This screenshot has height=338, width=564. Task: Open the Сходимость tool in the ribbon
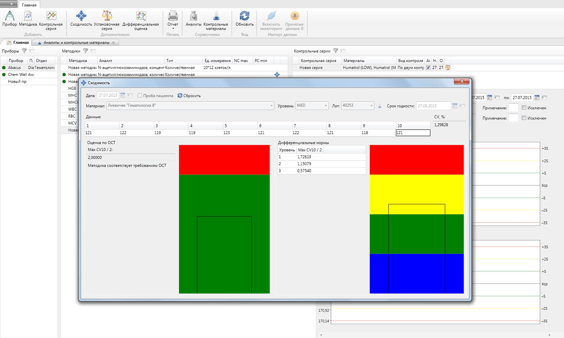coord(81,19)
